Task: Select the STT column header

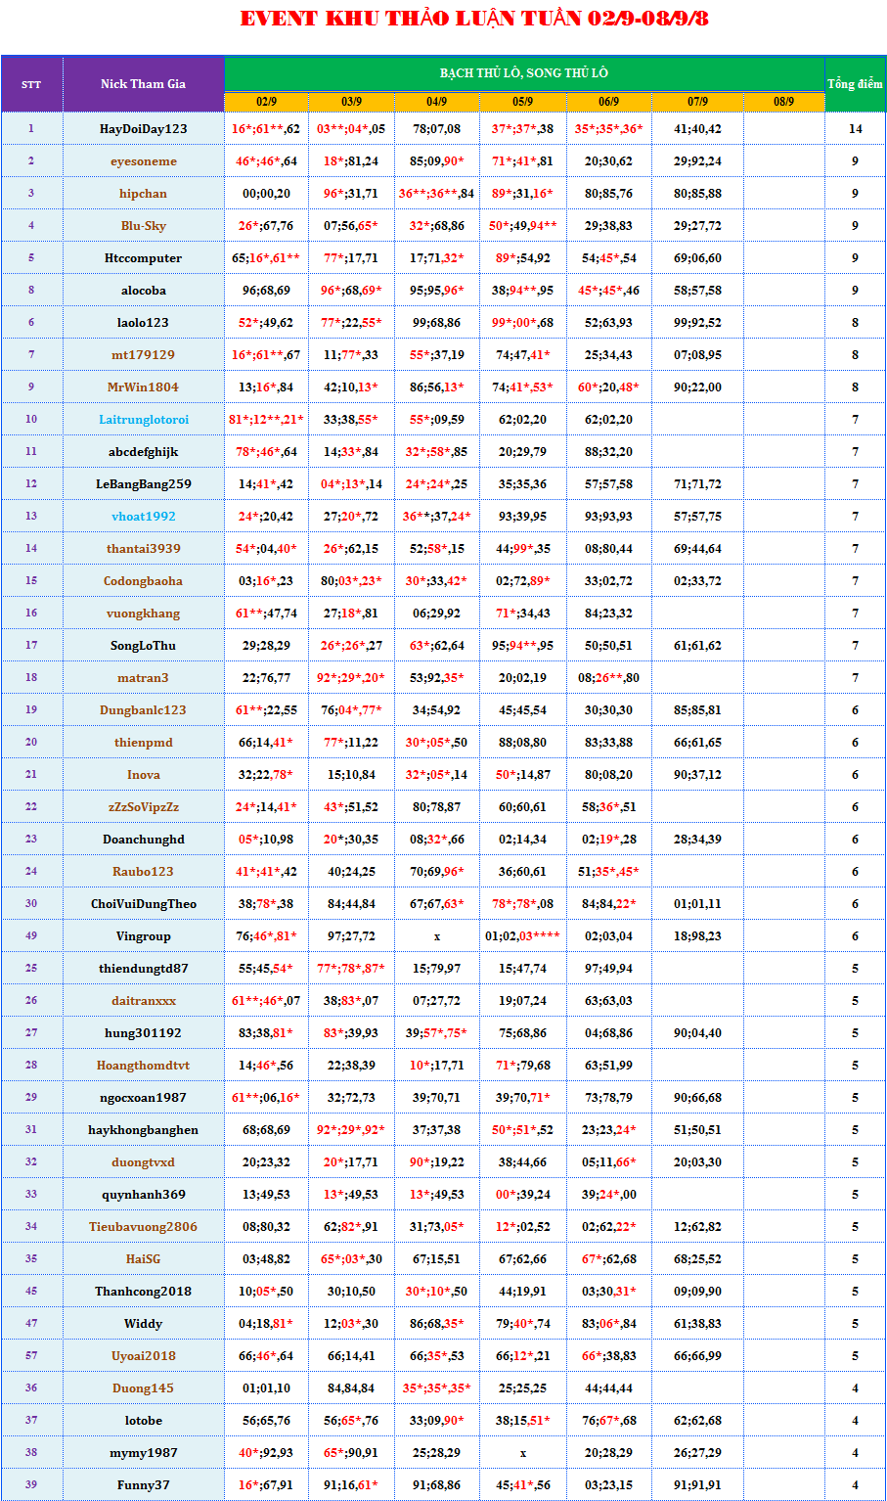Action: pos(31,84)
